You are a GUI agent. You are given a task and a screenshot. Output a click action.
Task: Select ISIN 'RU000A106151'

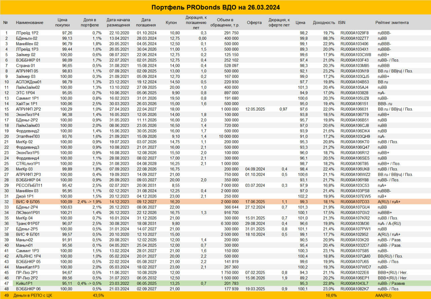(x=354, y=104)
